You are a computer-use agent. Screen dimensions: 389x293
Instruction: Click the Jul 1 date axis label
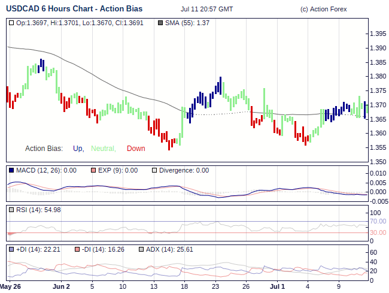point(276,287)
